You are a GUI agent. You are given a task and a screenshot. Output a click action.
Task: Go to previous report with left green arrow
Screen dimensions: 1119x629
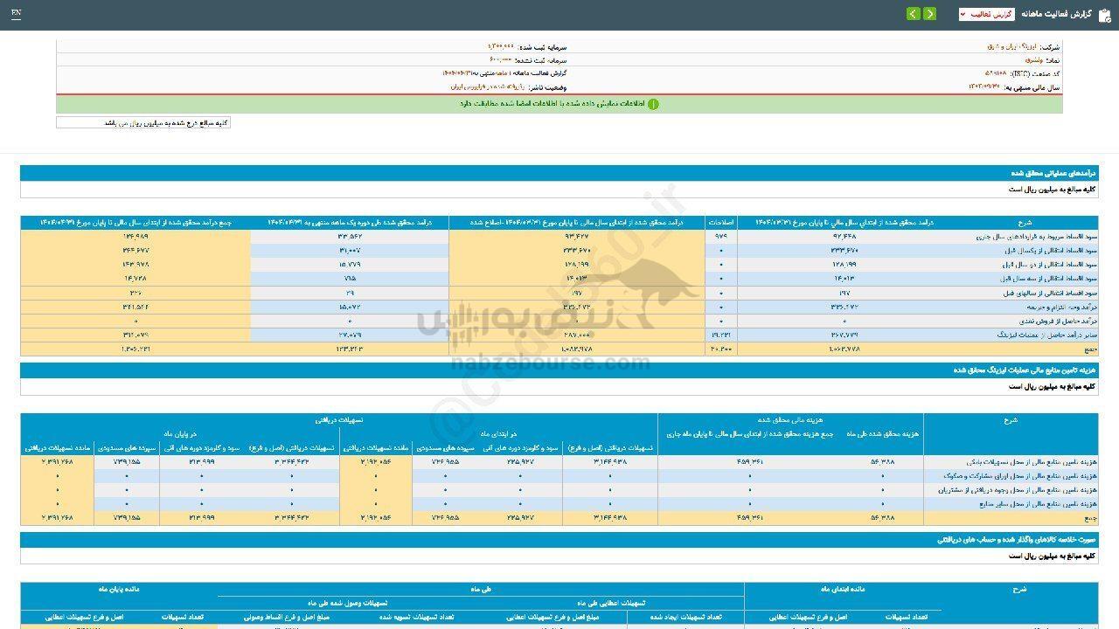click(913, 14)
